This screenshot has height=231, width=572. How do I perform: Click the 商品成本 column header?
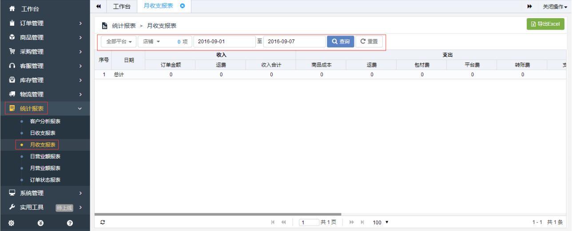coord(322,65)
